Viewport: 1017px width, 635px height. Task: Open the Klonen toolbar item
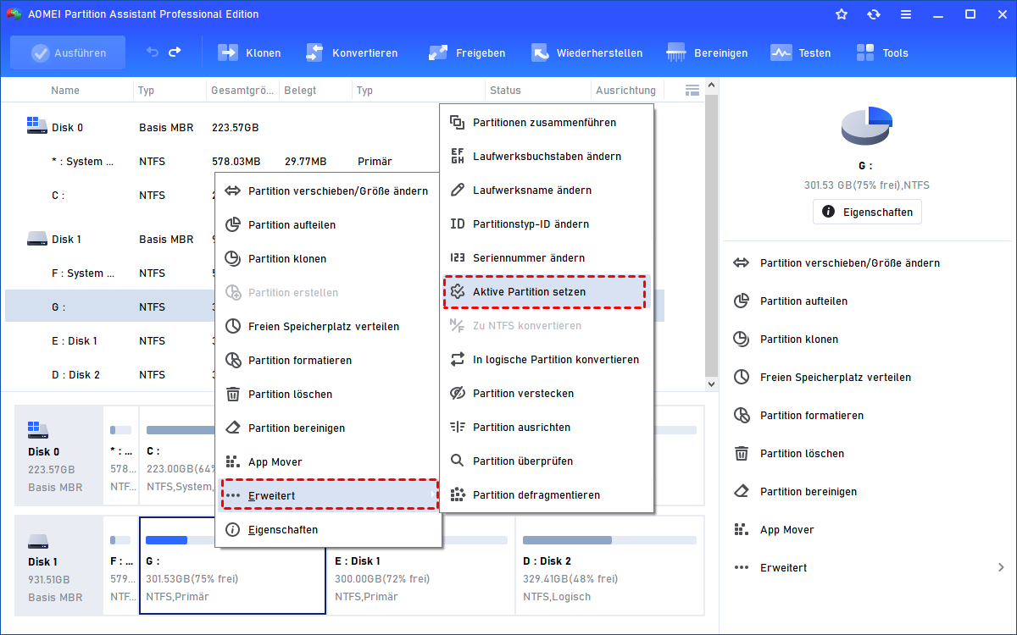(x=249, y=52)
